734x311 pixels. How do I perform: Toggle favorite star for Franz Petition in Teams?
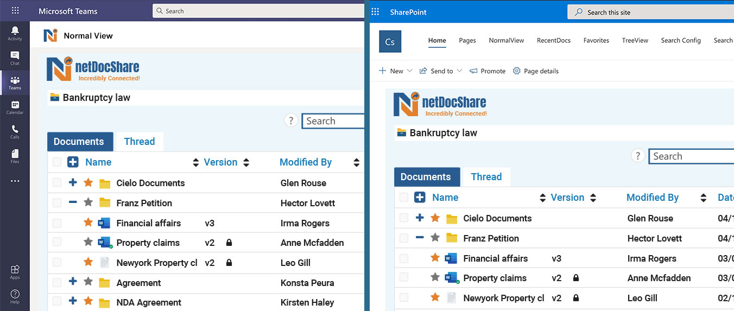pos(88,202)
